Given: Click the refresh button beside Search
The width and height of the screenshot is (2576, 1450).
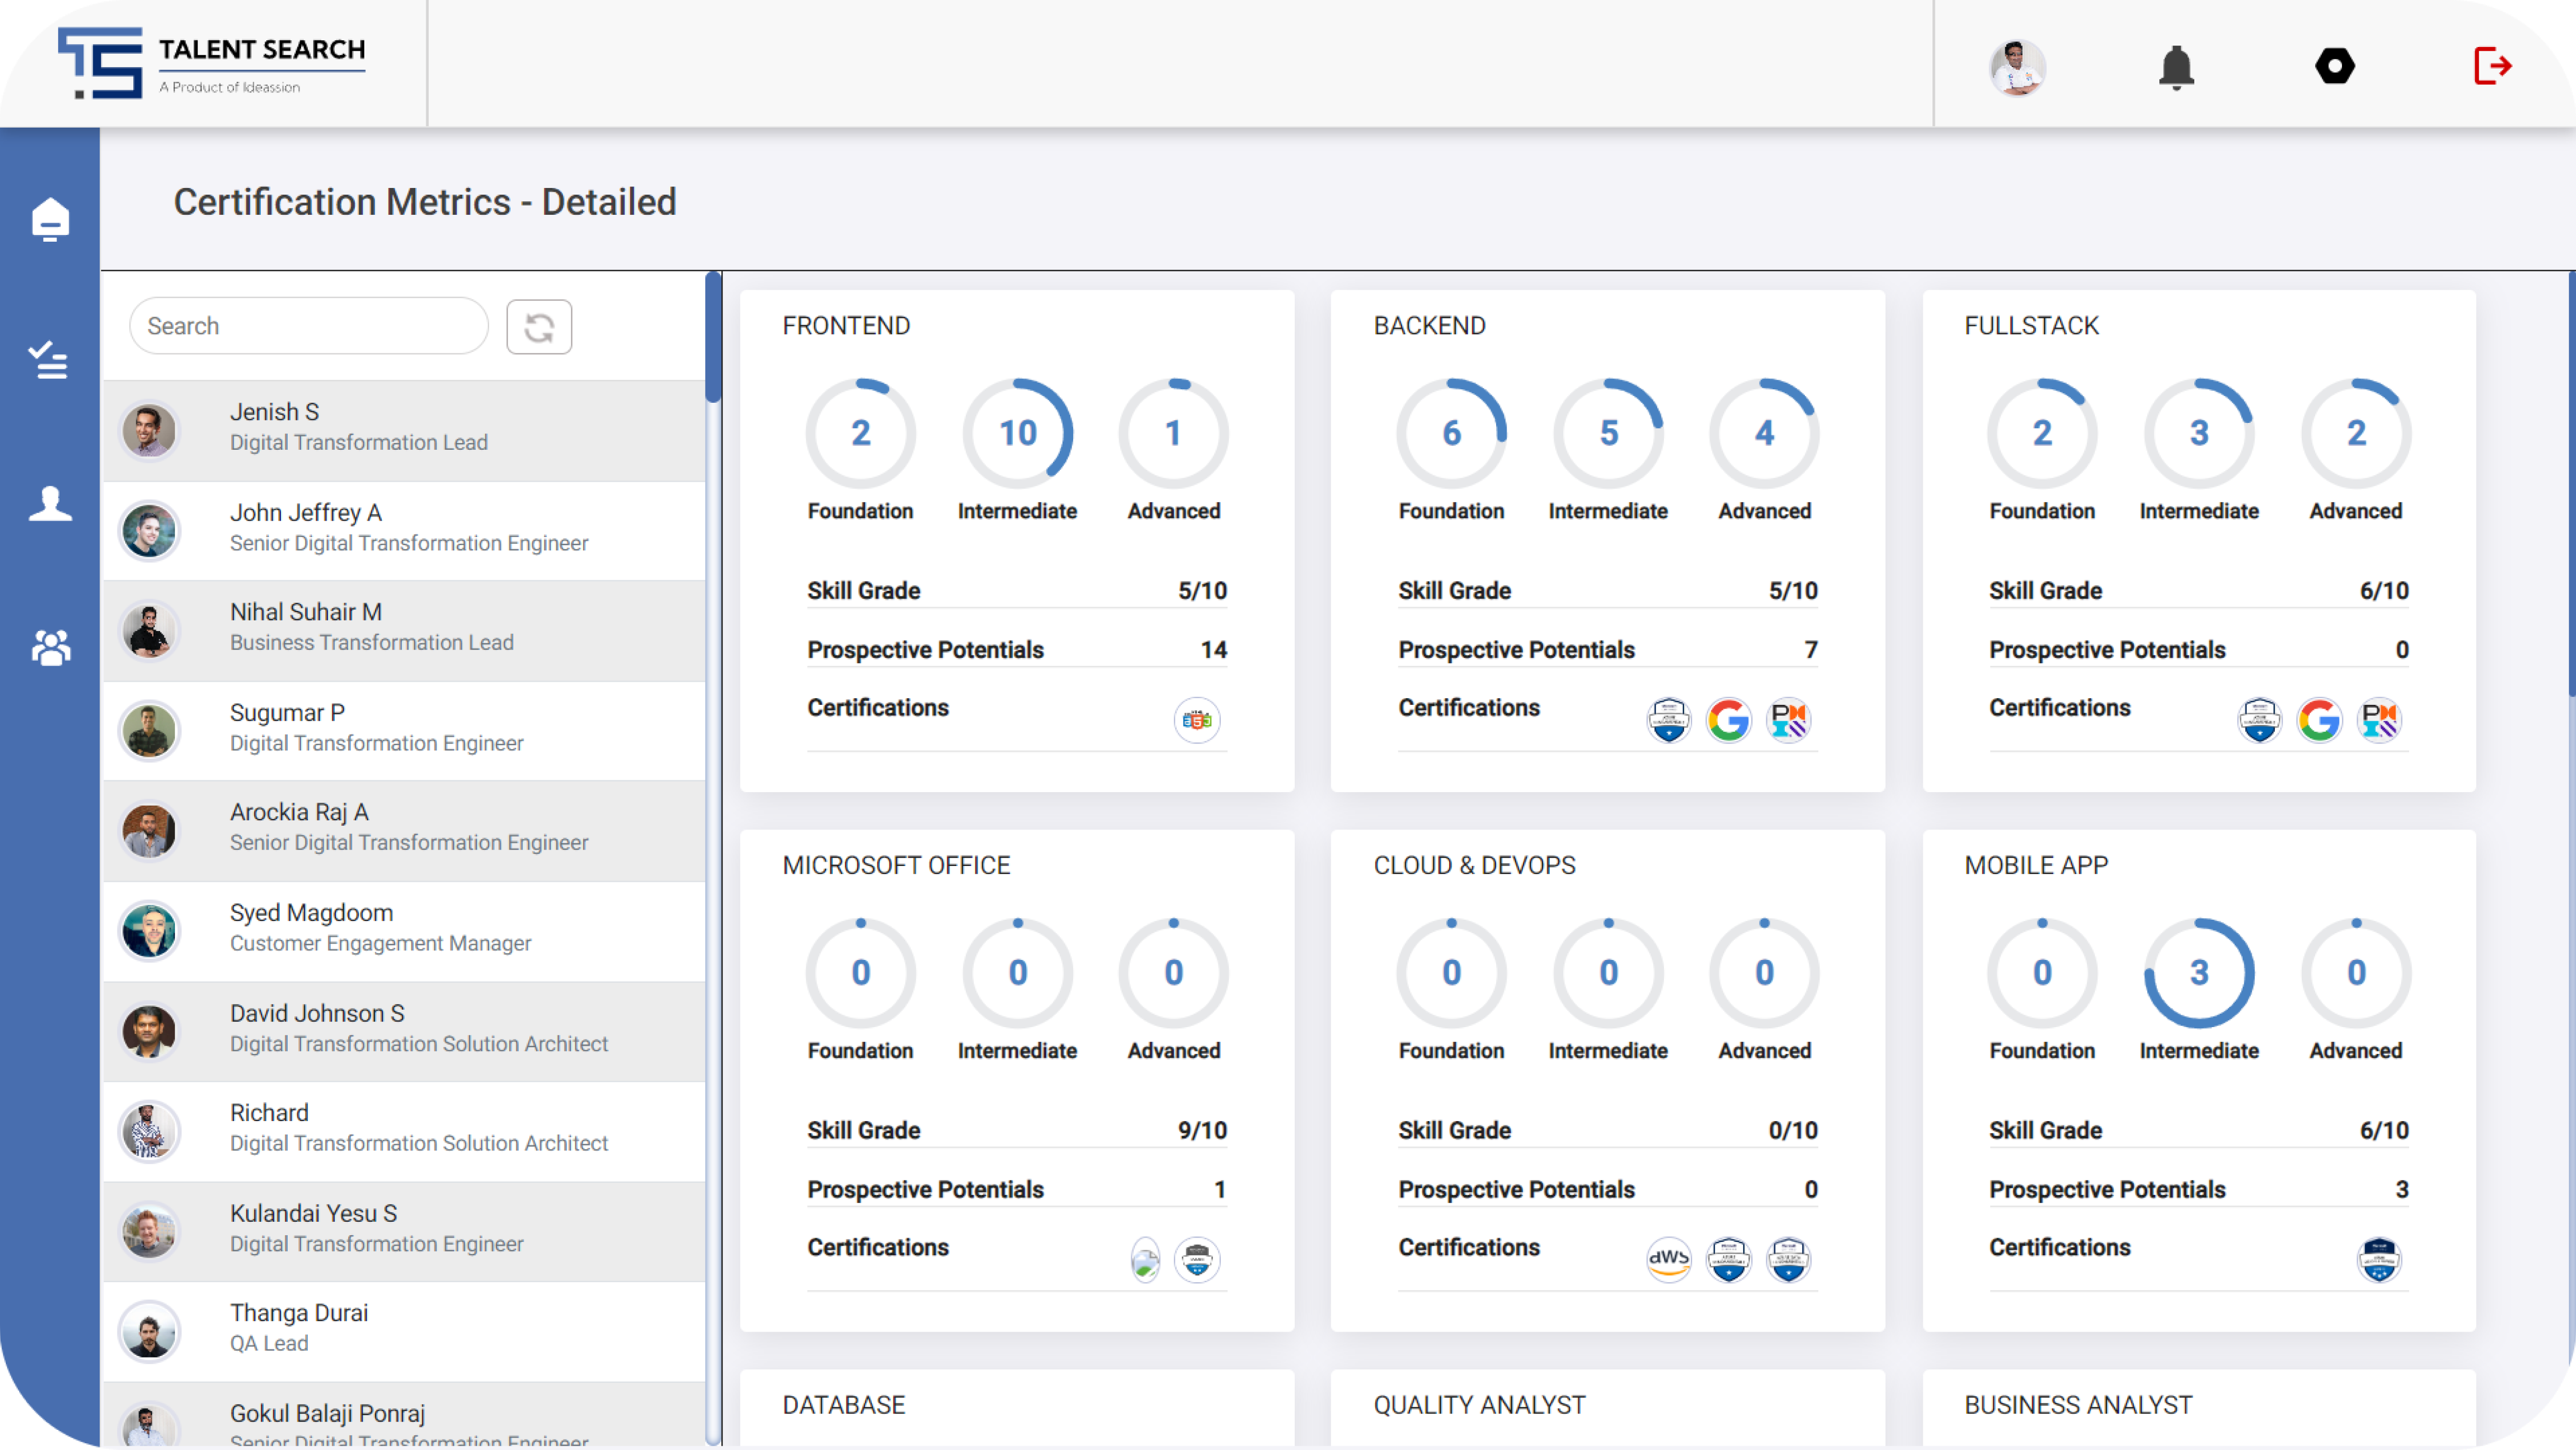Looking at the screenshot, I should [x=539, y=327].
